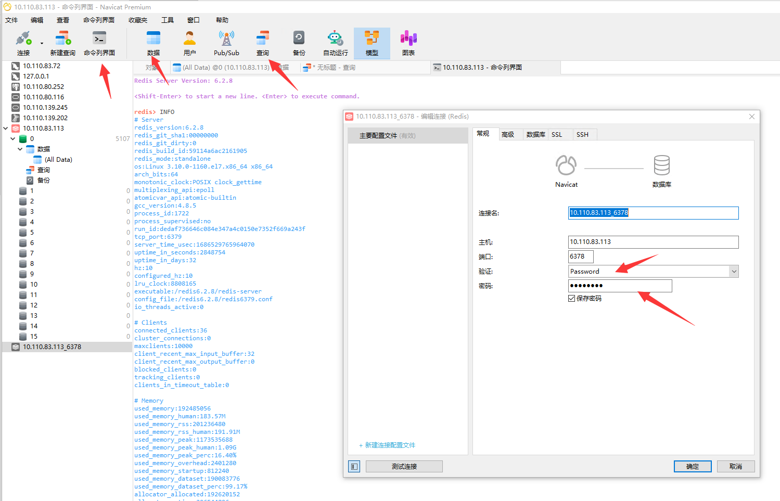
Task: Open the 编辑 menu
Action: [37, 20]
